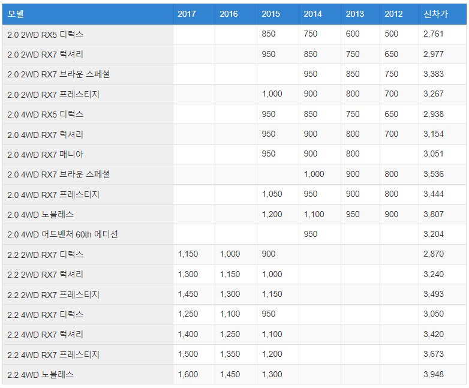The height and width of the screenshot is (388, 469).
Task: Click new-car price 3,948
Action: pyautogui.click(x=434, y=374)
